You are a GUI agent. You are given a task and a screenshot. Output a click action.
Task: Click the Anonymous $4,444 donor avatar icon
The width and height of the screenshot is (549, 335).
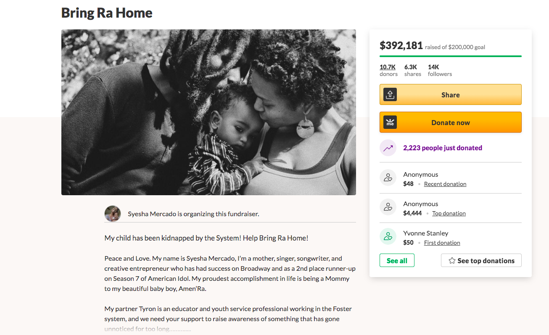pyautogui.click(x=388, y=207)
